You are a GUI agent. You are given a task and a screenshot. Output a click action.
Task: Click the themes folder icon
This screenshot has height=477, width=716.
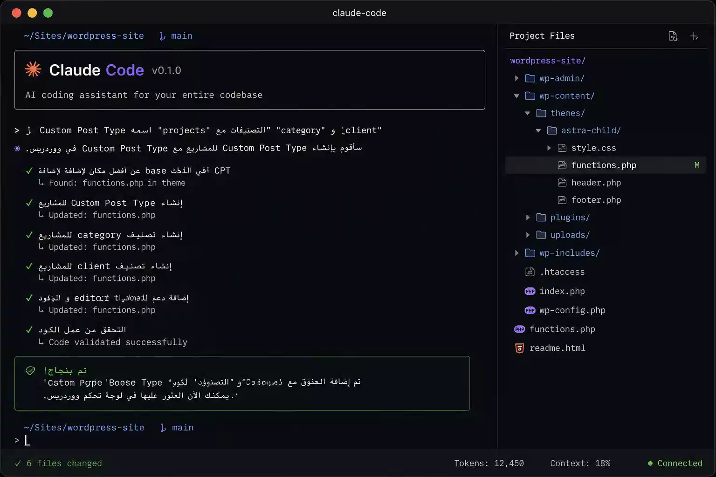541,113
